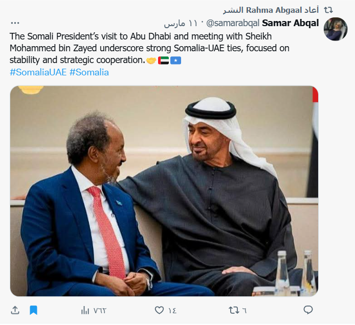Click the repost count ٦
Image resolution: width=355 pixels, height=325 pixels.
(245, 310)
